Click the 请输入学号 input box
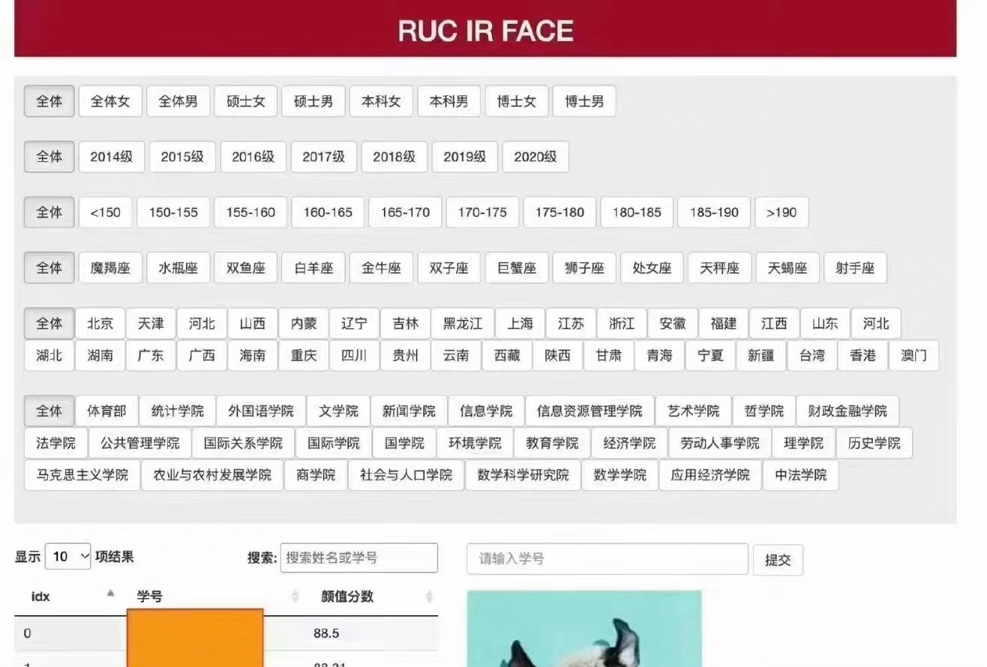 (x=606, y=558)
